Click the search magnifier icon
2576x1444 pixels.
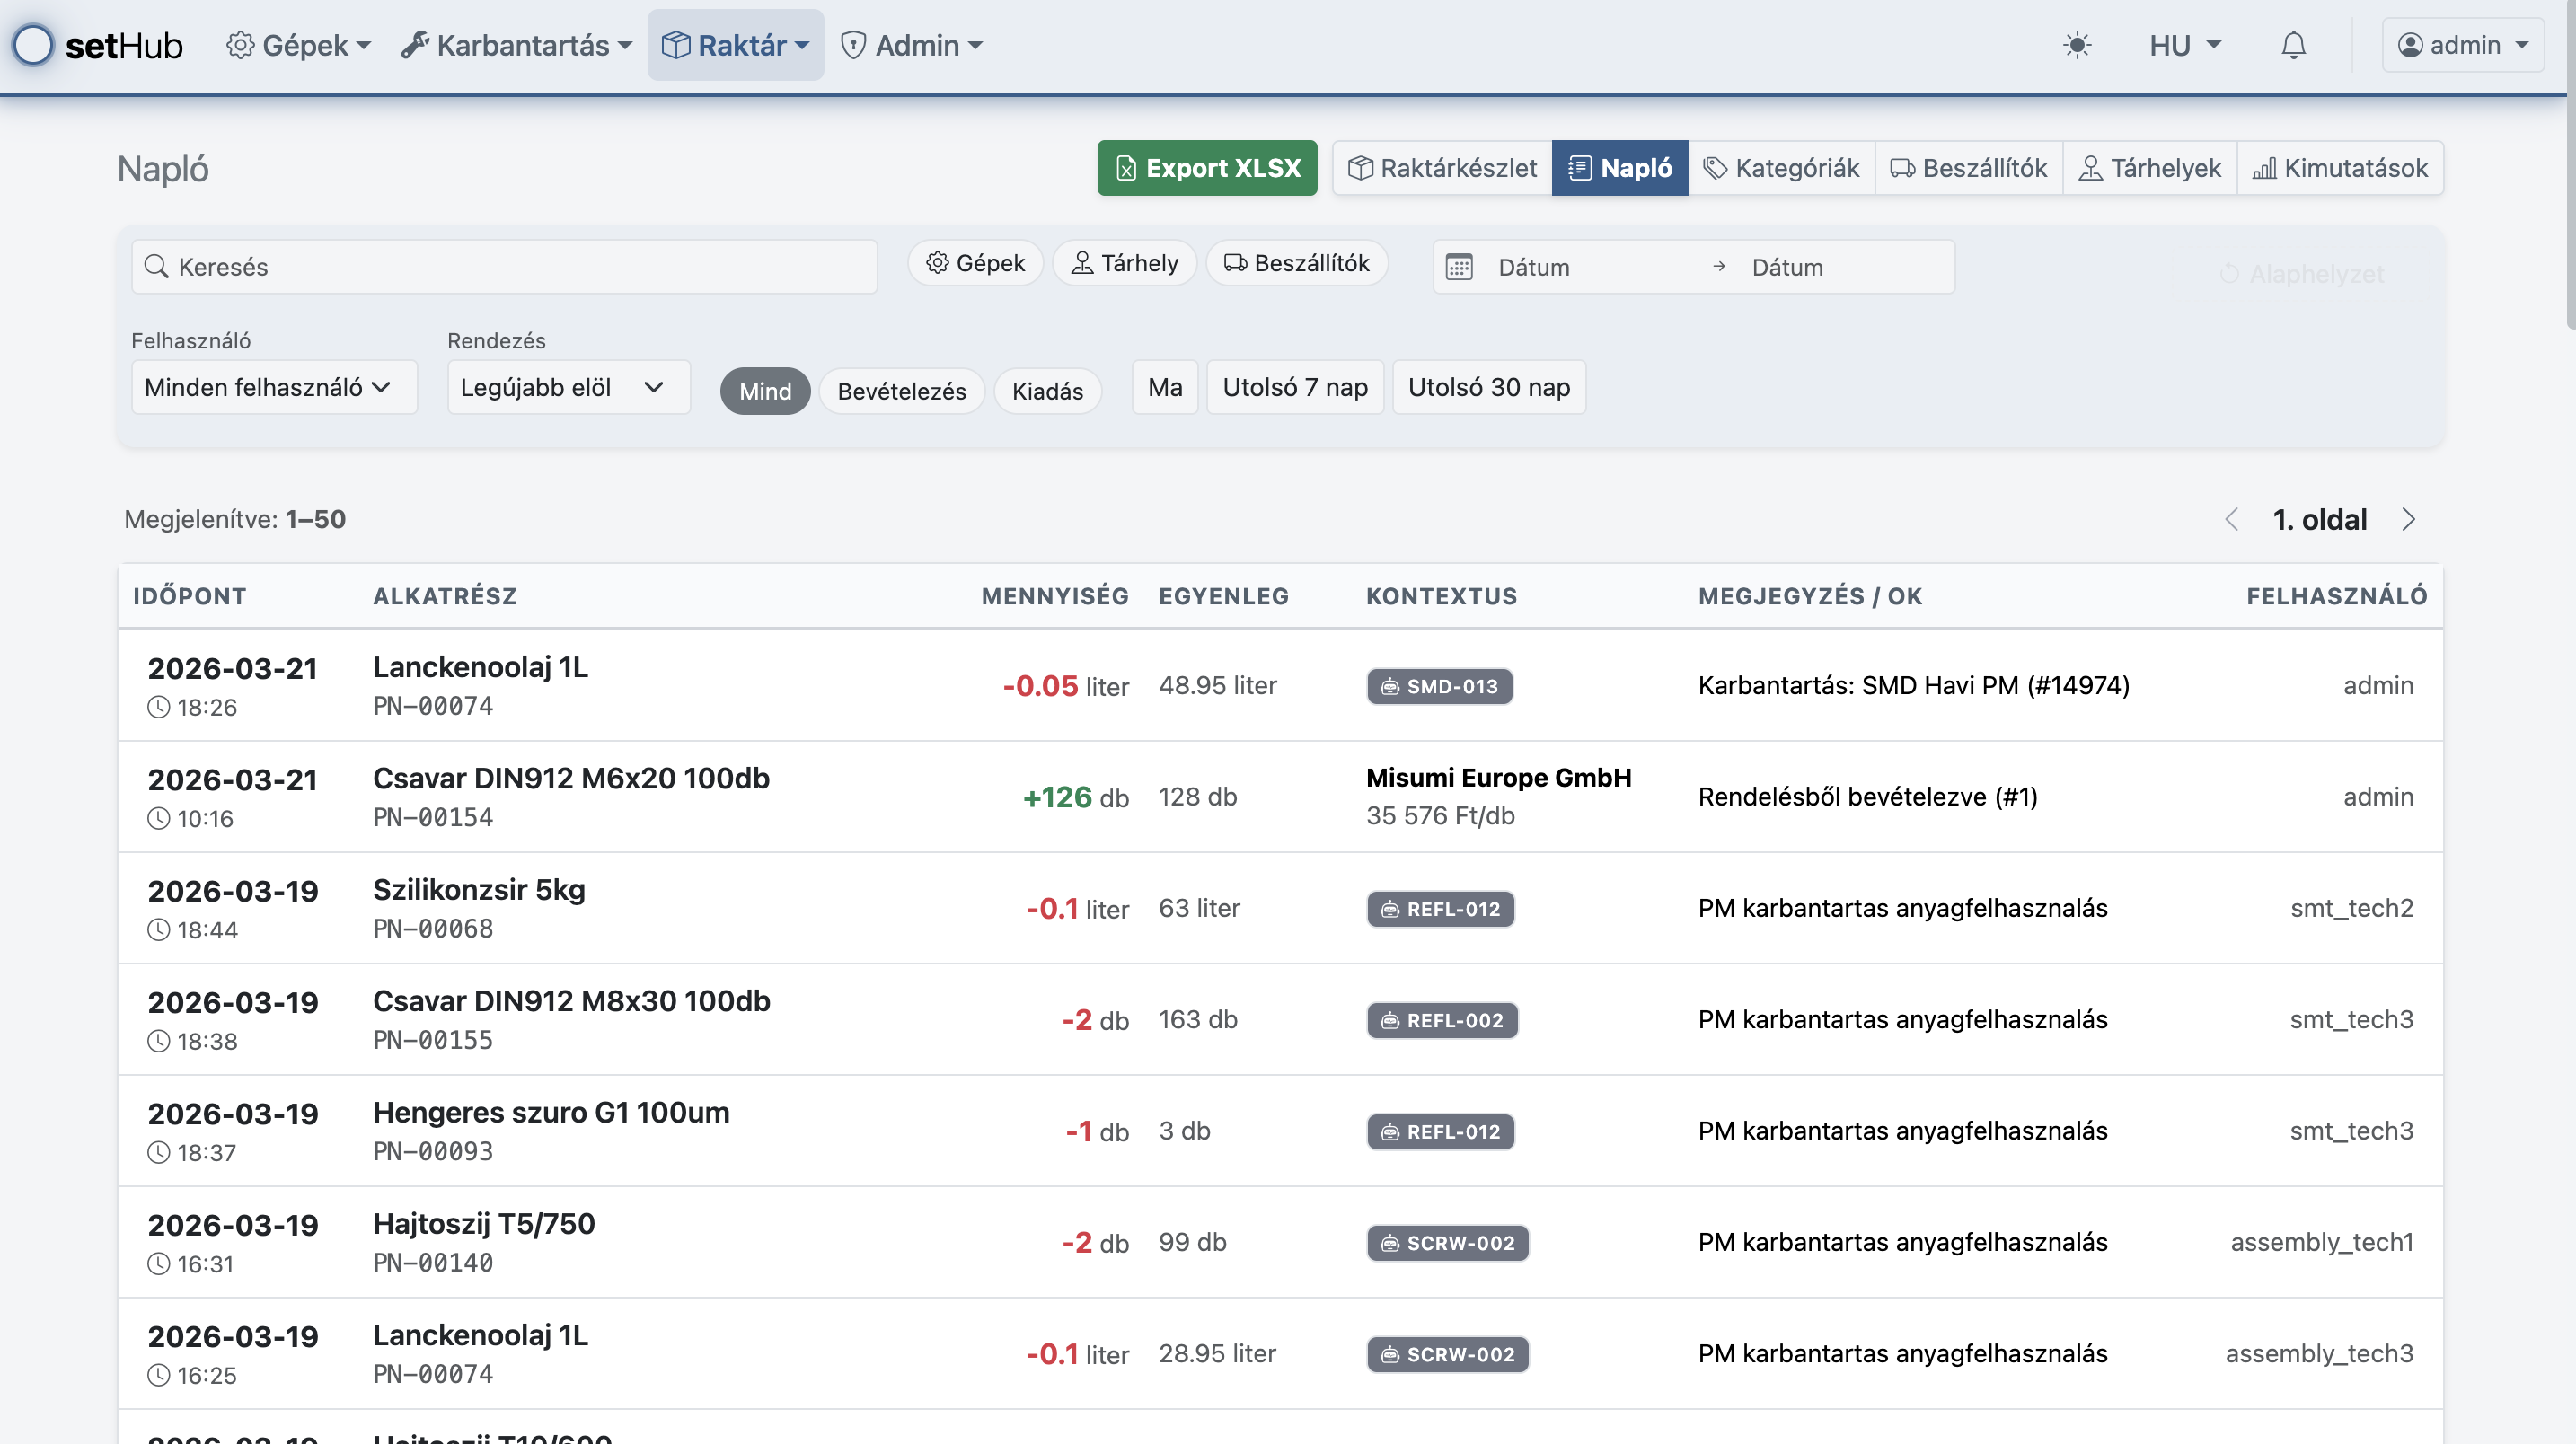click(x=156, y=267)
